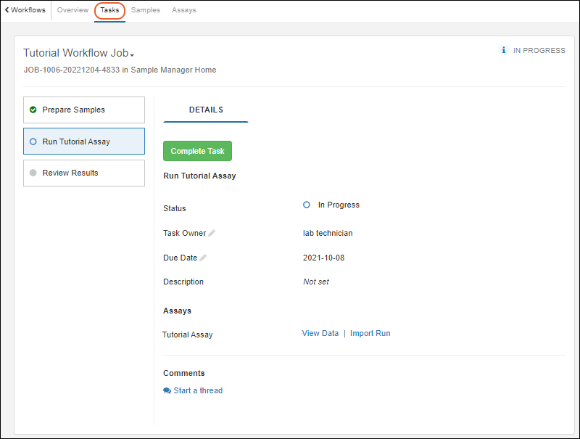Click the pencil icon next to Due Date

204,258
